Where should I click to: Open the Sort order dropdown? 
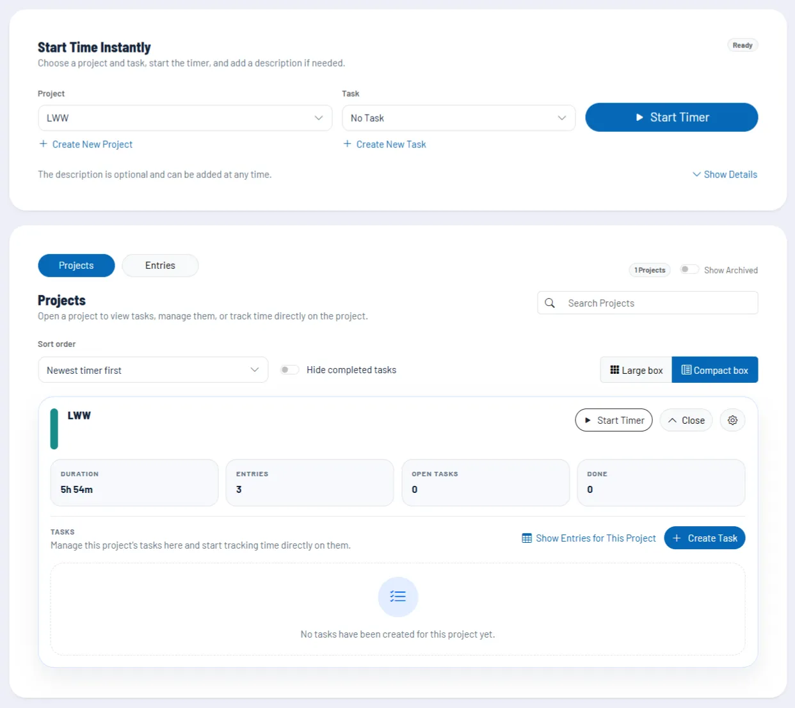pos(153,370)
